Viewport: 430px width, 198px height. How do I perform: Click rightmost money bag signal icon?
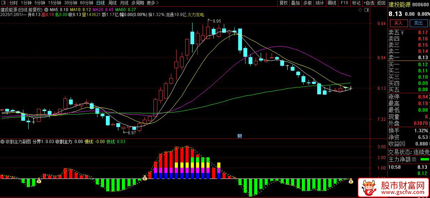(351, 181)
